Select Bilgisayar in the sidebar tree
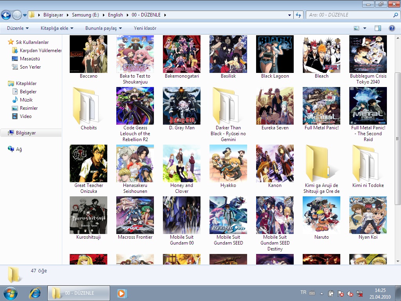401x301 pixels. (26, 133)
